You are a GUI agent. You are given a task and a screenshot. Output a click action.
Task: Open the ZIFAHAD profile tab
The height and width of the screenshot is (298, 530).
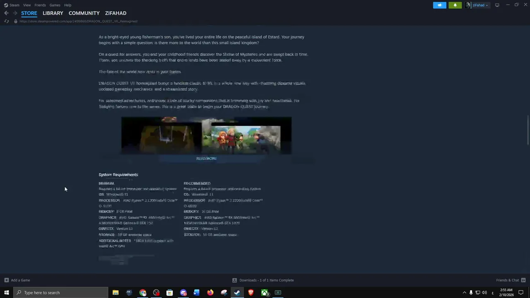(116, 13)
